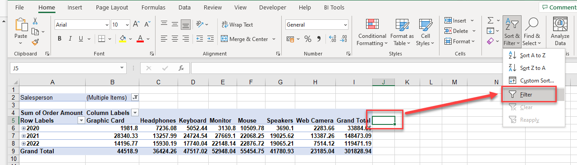
Task: Click the red font color swatch
Action: coord(140,39)
